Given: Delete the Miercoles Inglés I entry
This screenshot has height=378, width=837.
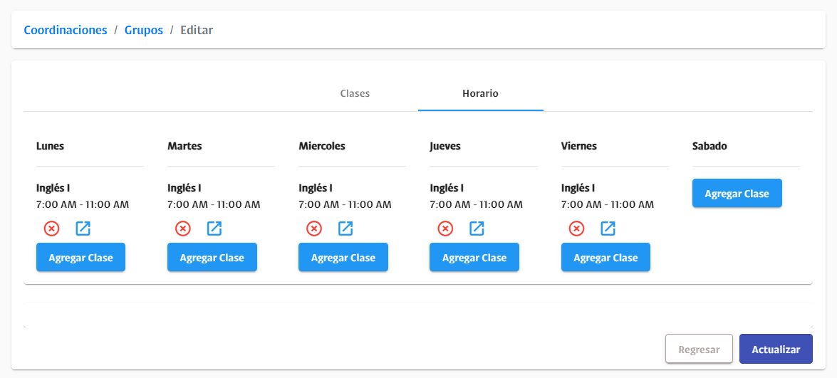Looking at the screenshot, I should (x=314, y=229).
